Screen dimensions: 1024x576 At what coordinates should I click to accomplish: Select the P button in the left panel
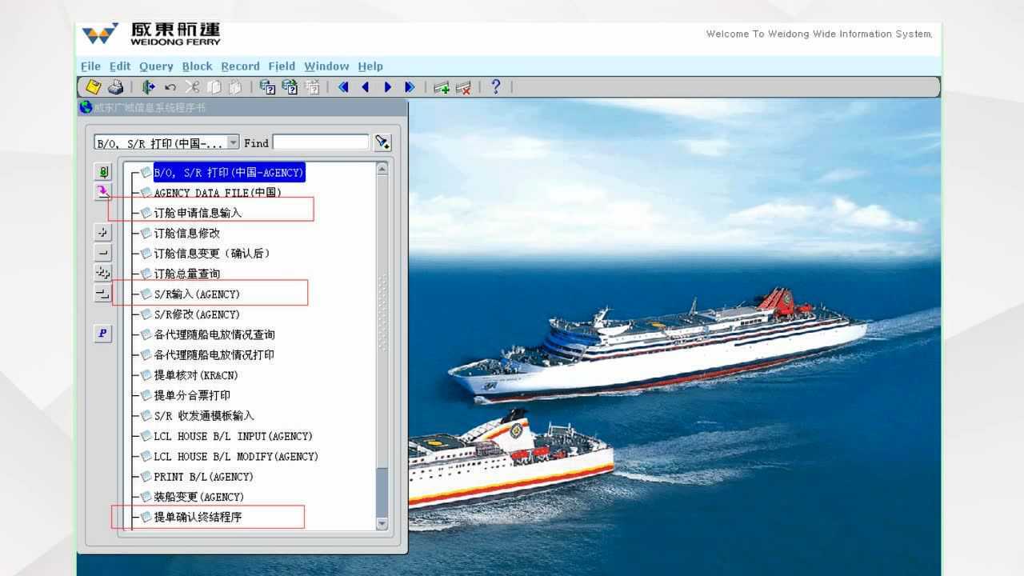(102, 334)
